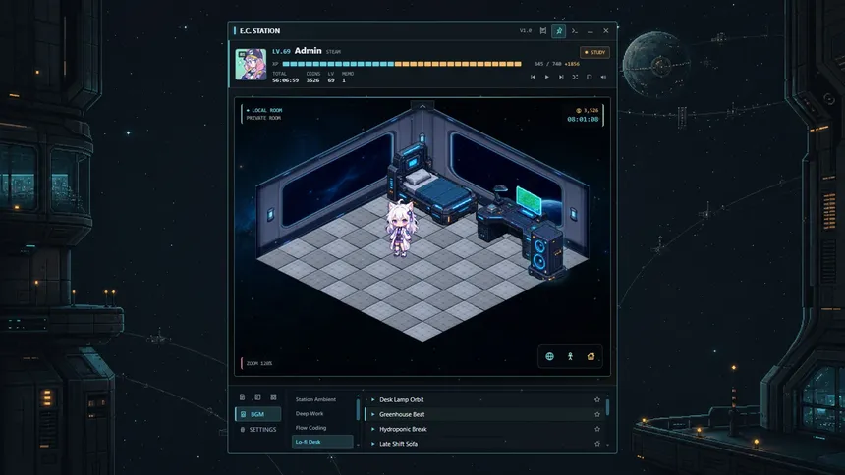
Task: Click the Desk Lamp Orbit track title
Action: click(x=402, y=400)
